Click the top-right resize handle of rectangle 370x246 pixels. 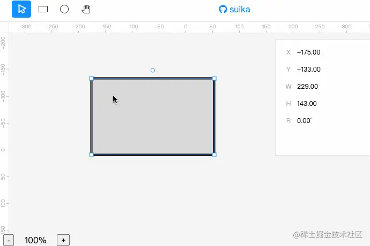(214, 79)
